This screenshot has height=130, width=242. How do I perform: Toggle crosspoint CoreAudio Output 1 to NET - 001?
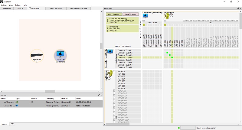[x=165, y=50]
